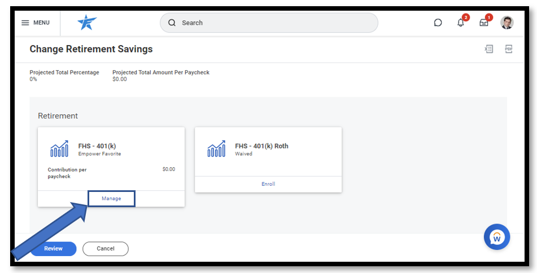Export page to PDF icon
Viewport: 537px width, 273px height.
509,49
